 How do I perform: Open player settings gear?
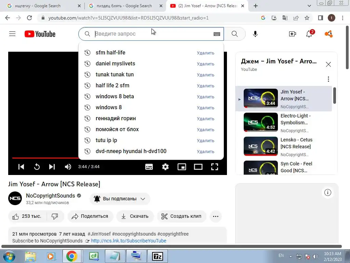165,167
